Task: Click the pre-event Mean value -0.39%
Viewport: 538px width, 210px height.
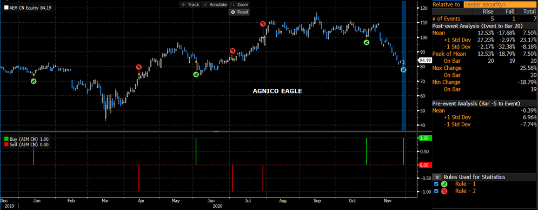Action: 529,110
